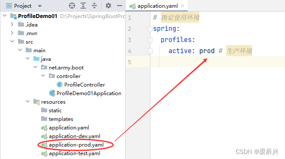The image size is (285, 159).
Task: Select the src folder
Action: coord(29,42)
